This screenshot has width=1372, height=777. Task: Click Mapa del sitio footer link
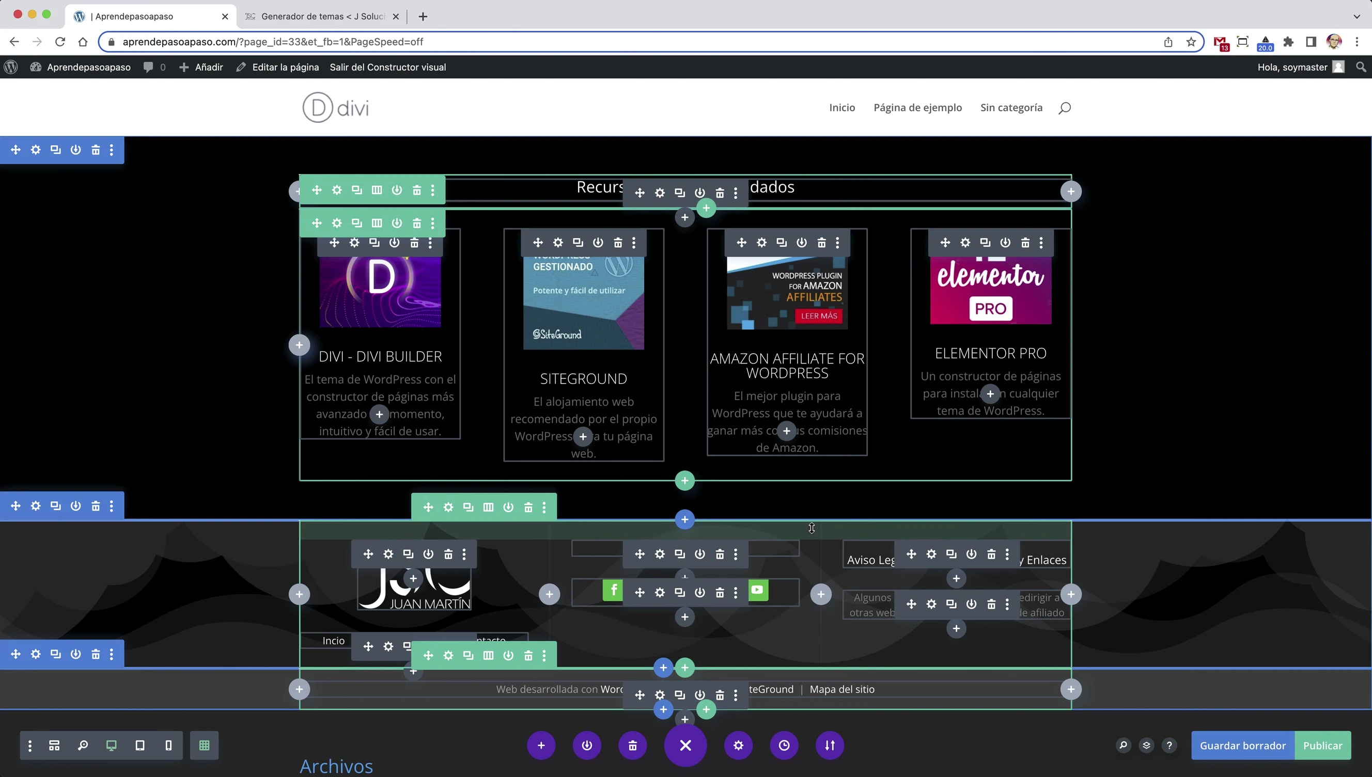[842, 689]
